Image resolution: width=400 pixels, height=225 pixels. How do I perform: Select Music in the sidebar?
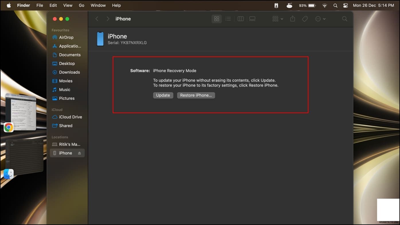coord(61,90)
